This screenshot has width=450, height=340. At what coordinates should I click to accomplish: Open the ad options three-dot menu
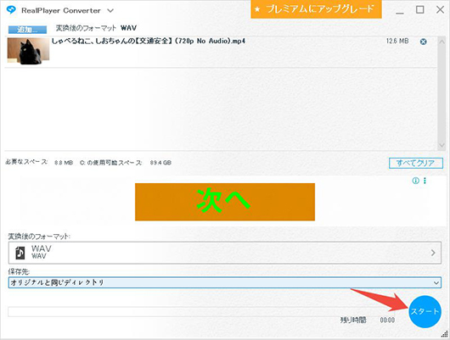[x=425, y=181]
